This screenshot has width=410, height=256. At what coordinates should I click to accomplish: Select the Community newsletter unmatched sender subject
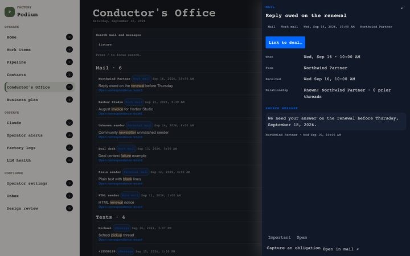(x=133, y=133)
